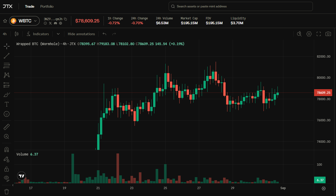Remove drawings with trash icon
Image resolution: width=336 pixels, height=196 pixels.
[7, 191]
